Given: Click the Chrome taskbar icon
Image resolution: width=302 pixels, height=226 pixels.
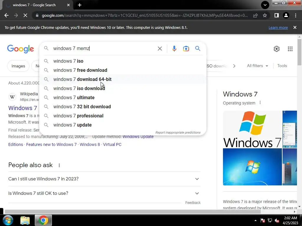Looking at the screenshot, I should point(43,220).
